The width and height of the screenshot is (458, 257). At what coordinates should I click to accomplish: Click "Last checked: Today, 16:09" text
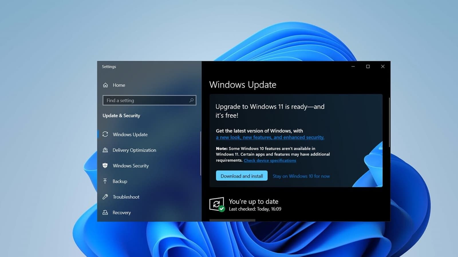255,209
